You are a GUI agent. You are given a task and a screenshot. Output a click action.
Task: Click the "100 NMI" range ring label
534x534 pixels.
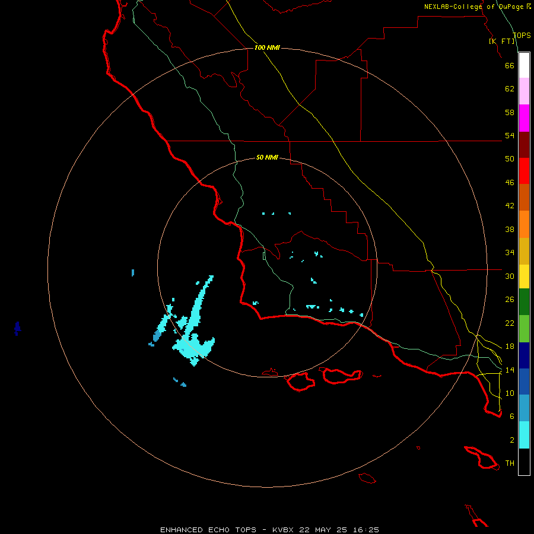coord(267,47)
